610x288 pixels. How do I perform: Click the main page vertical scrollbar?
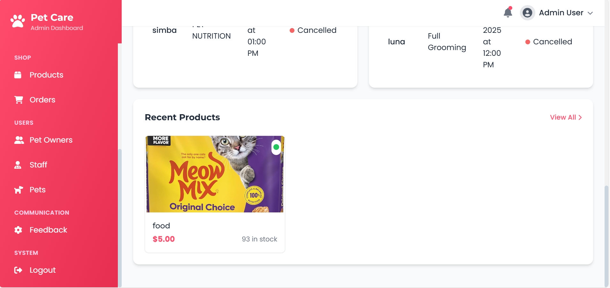606,236
